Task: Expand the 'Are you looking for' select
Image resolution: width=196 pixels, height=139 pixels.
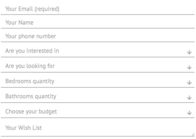Action: click(x=97, y=66)
